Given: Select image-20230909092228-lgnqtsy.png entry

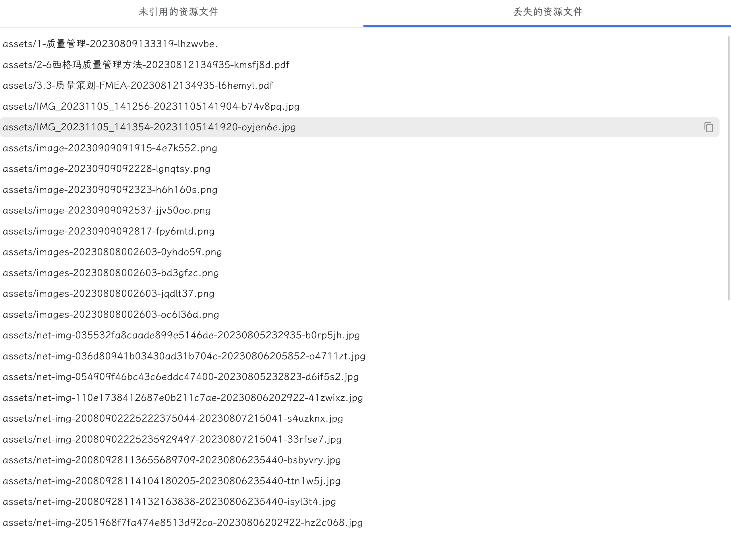Looking at the screenshot, I should (x=107, y=169).
